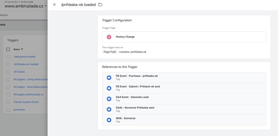Click tag icon for FB Event - Submit
Image resolution: width=278 pixels, height=136 pixels.
pyautogui.click(x=109, y=88)
